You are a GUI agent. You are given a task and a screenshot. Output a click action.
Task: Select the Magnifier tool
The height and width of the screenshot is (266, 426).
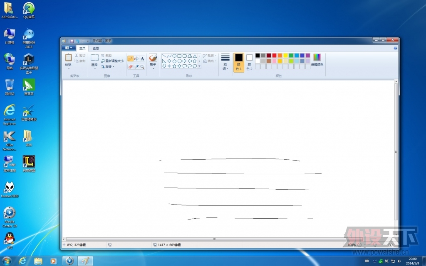(142, 67)
